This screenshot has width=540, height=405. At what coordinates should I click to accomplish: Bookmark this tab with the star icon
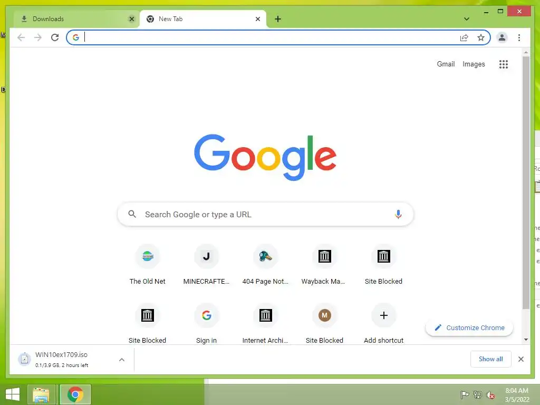481,37
